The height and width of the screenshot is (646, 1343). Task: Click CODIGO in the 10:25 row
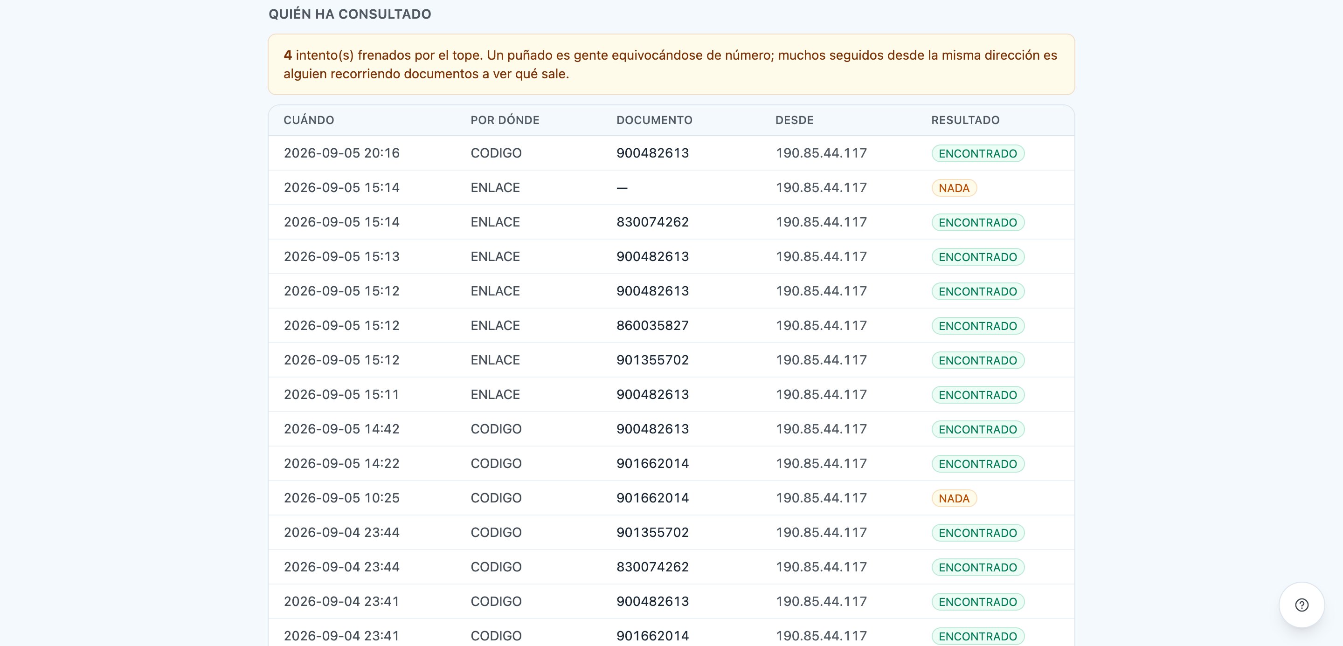tap(496, 498)
